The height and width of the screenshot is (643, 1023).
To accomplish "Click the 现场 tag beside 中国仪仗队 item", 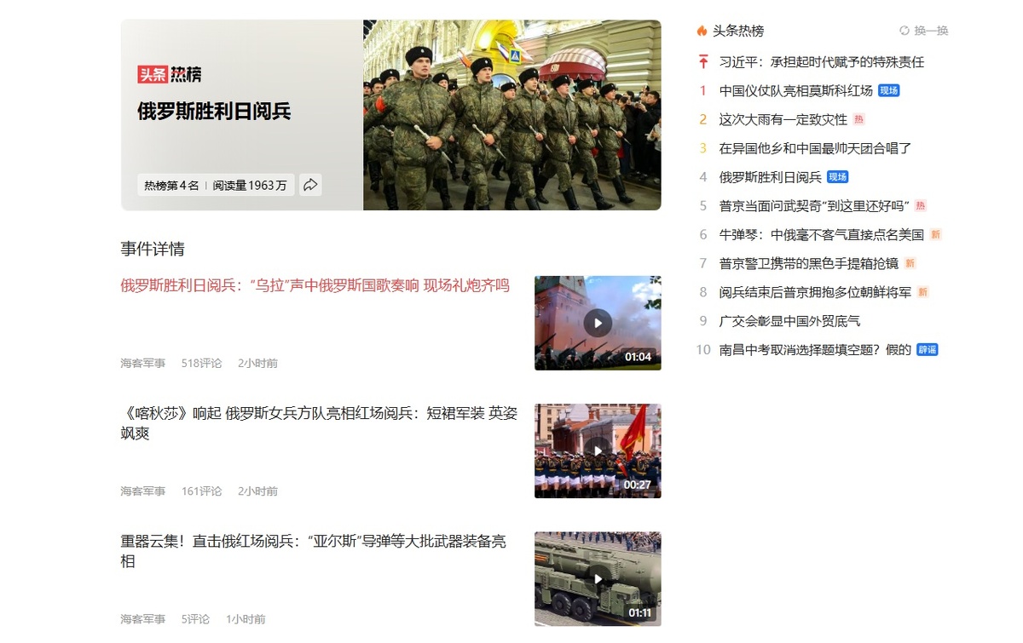I will 889,90.
